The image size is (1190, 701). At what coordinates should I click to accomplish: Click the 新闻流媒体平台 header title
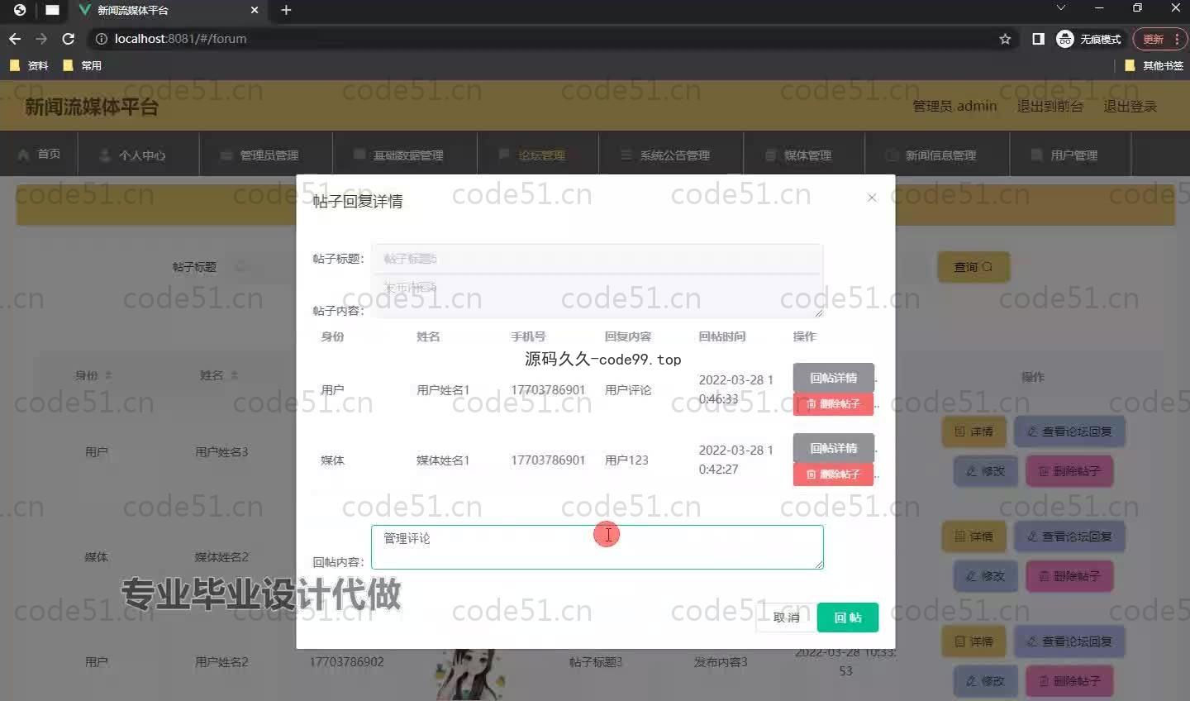click(x=91, y=107)
